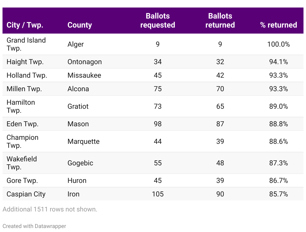Open the Created with Datawrapper link
Screen dimensions: 306x232
[34, 226]
